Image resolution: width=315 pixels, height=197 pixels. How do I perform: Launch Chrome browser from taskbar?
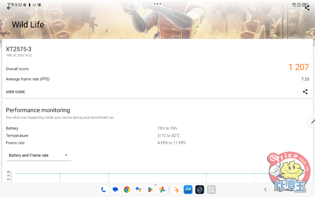127,190
